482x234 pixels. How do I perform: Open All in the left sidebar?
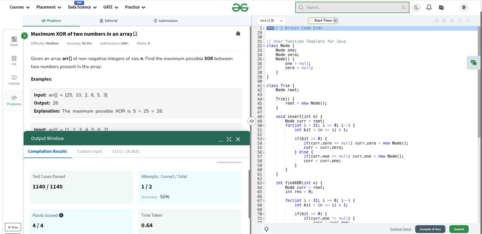point(14,60)
